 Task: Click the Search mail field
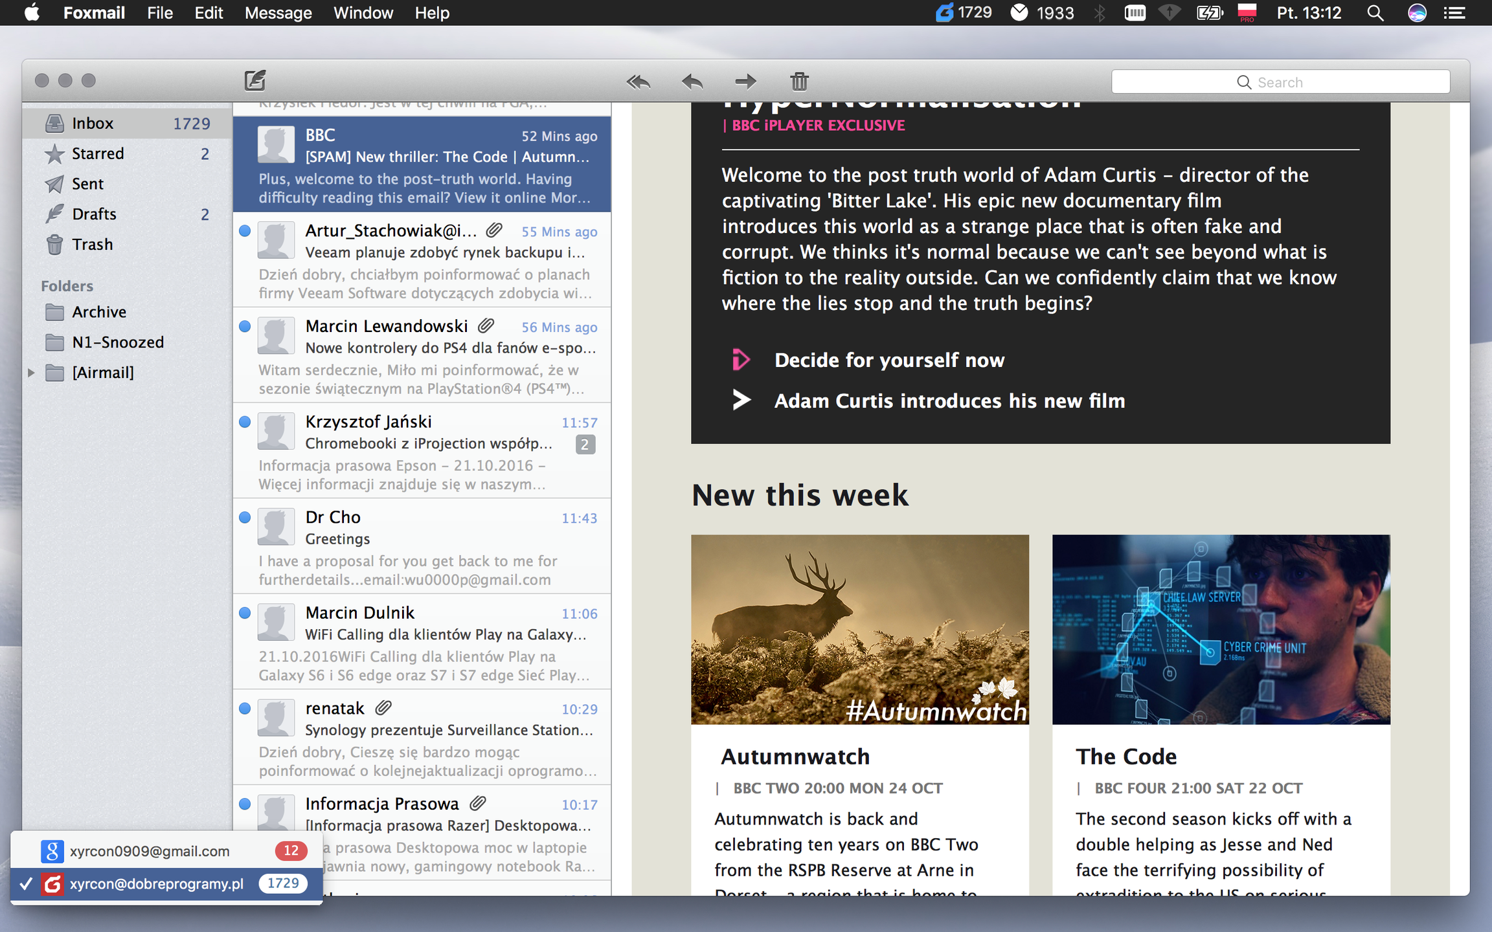[x=1280, y=82]
